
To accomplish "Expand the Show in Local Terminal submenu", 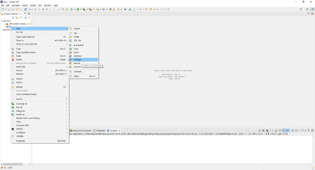I will (40, 44).
